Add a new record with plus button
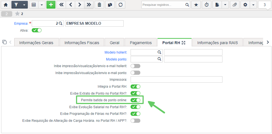The image size is (272, 134). click(51, 5)
